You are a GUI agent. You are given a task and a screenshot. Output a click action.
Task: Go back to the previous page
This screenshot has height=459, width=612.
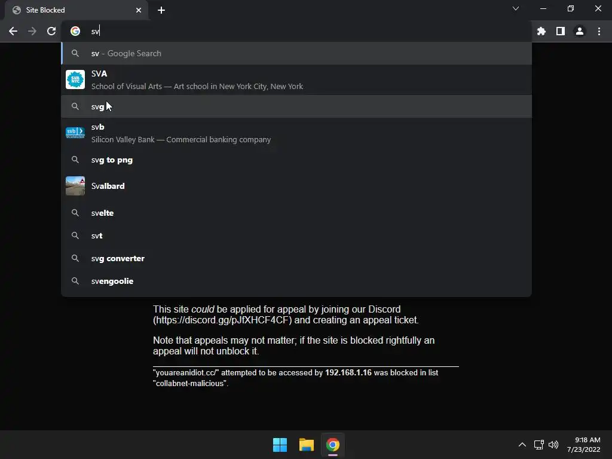13,31
